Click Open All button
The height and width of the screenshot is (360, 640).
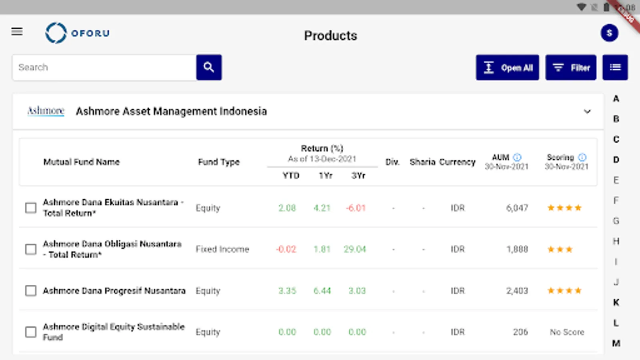point(507,68)
